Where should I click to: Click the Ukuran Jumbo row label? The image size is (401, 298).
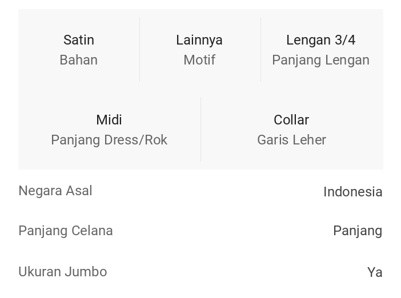[63, 272]
